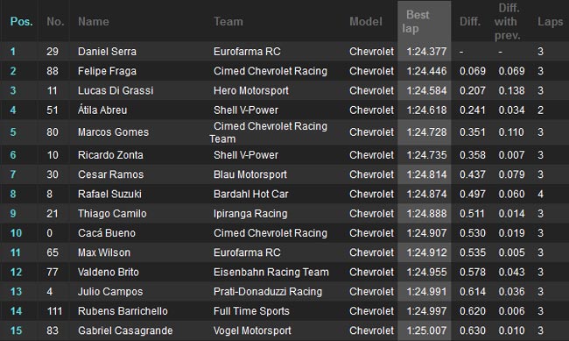The height and width of the screenshot is (341, 569).
Task: Select driver Rubens Barrichello
Action: [123, 311]
